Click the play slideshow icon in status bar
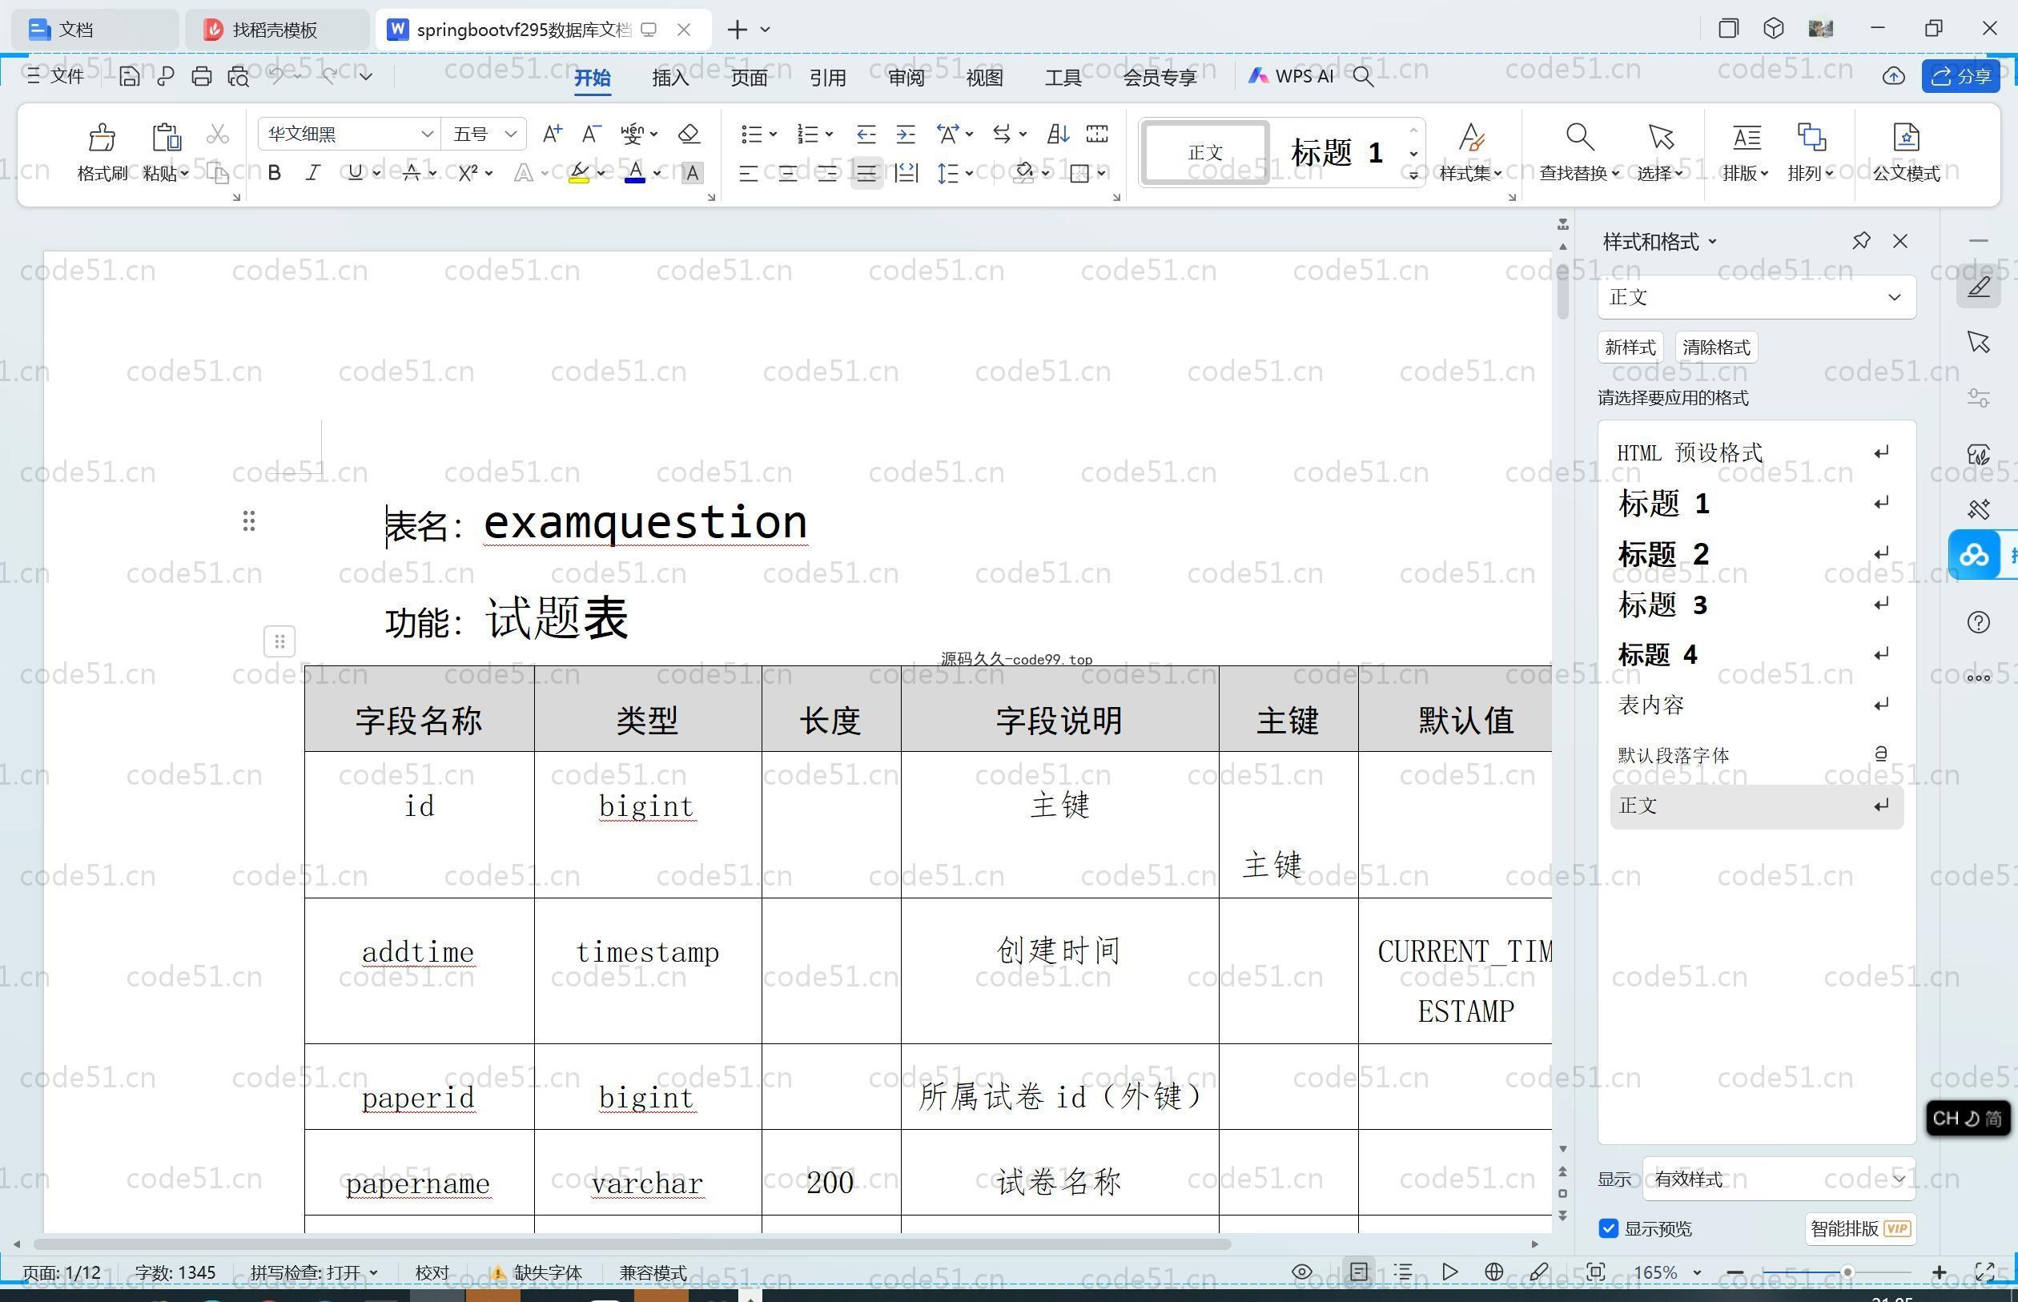Image resolution: width=2018 pixels, height=1302 pixels. coord(1449,1272)
